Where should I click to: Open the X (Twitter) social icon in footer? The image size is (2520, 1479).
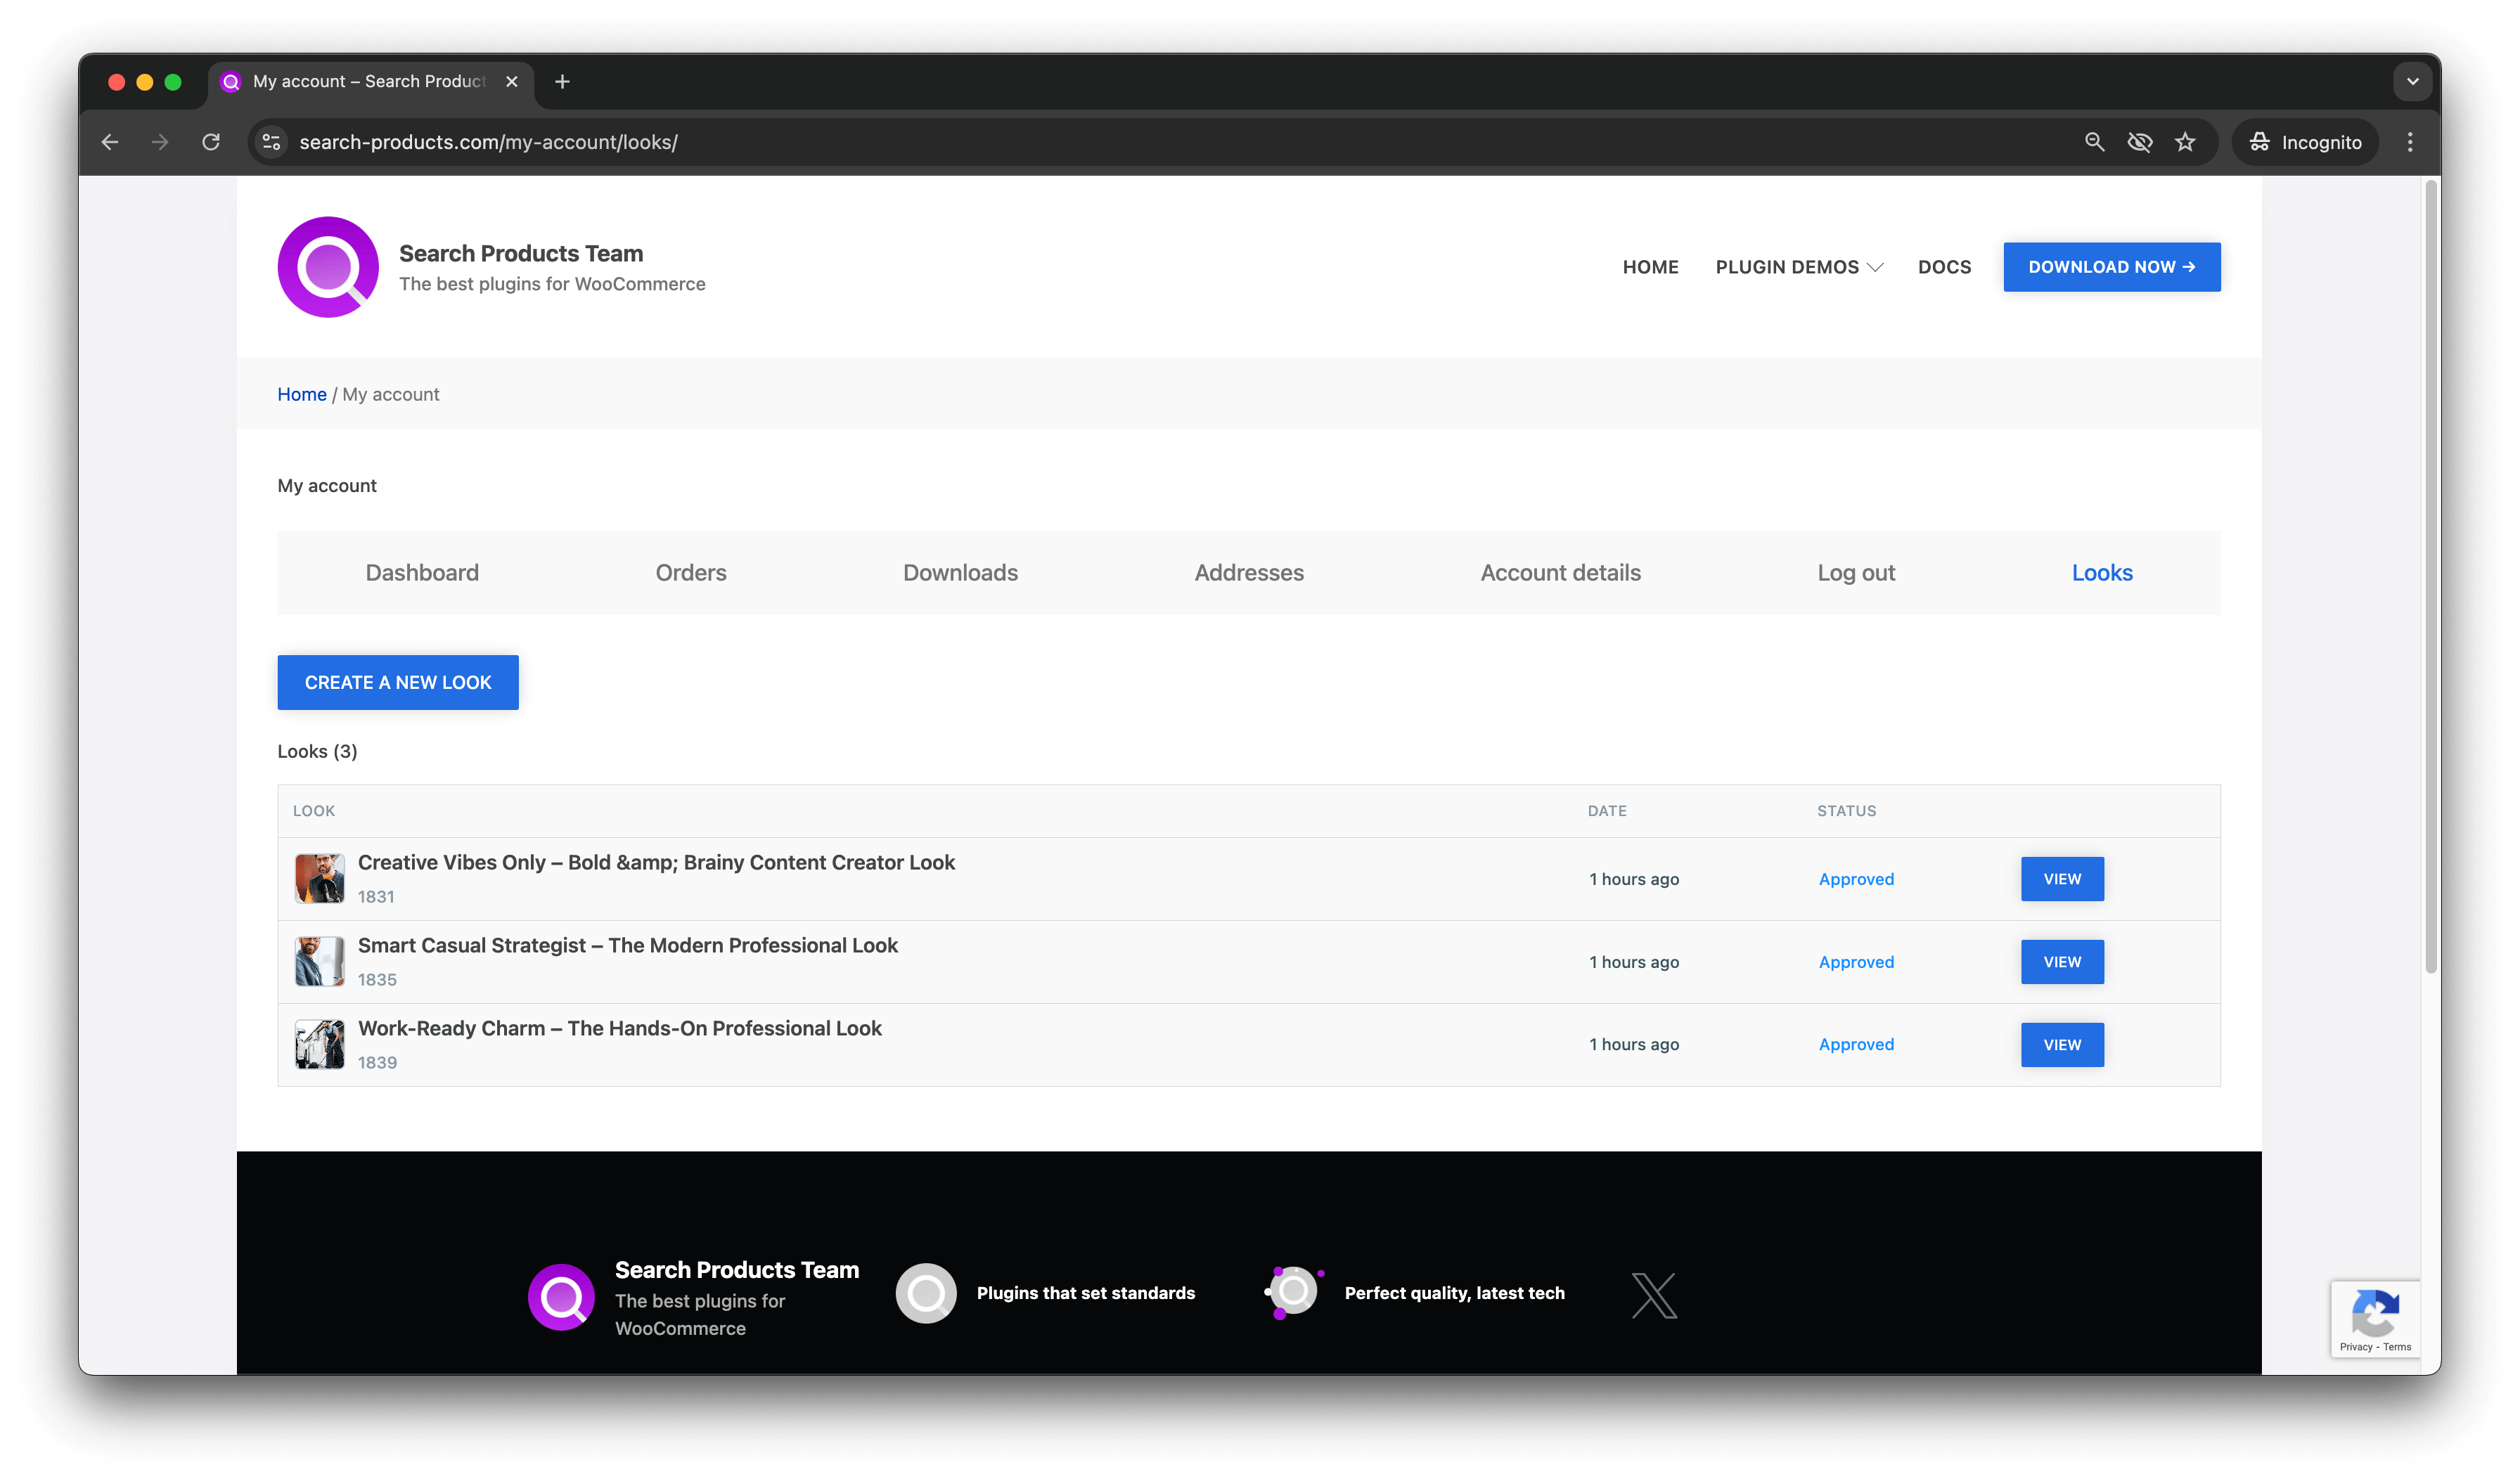pos(1654,1293)
